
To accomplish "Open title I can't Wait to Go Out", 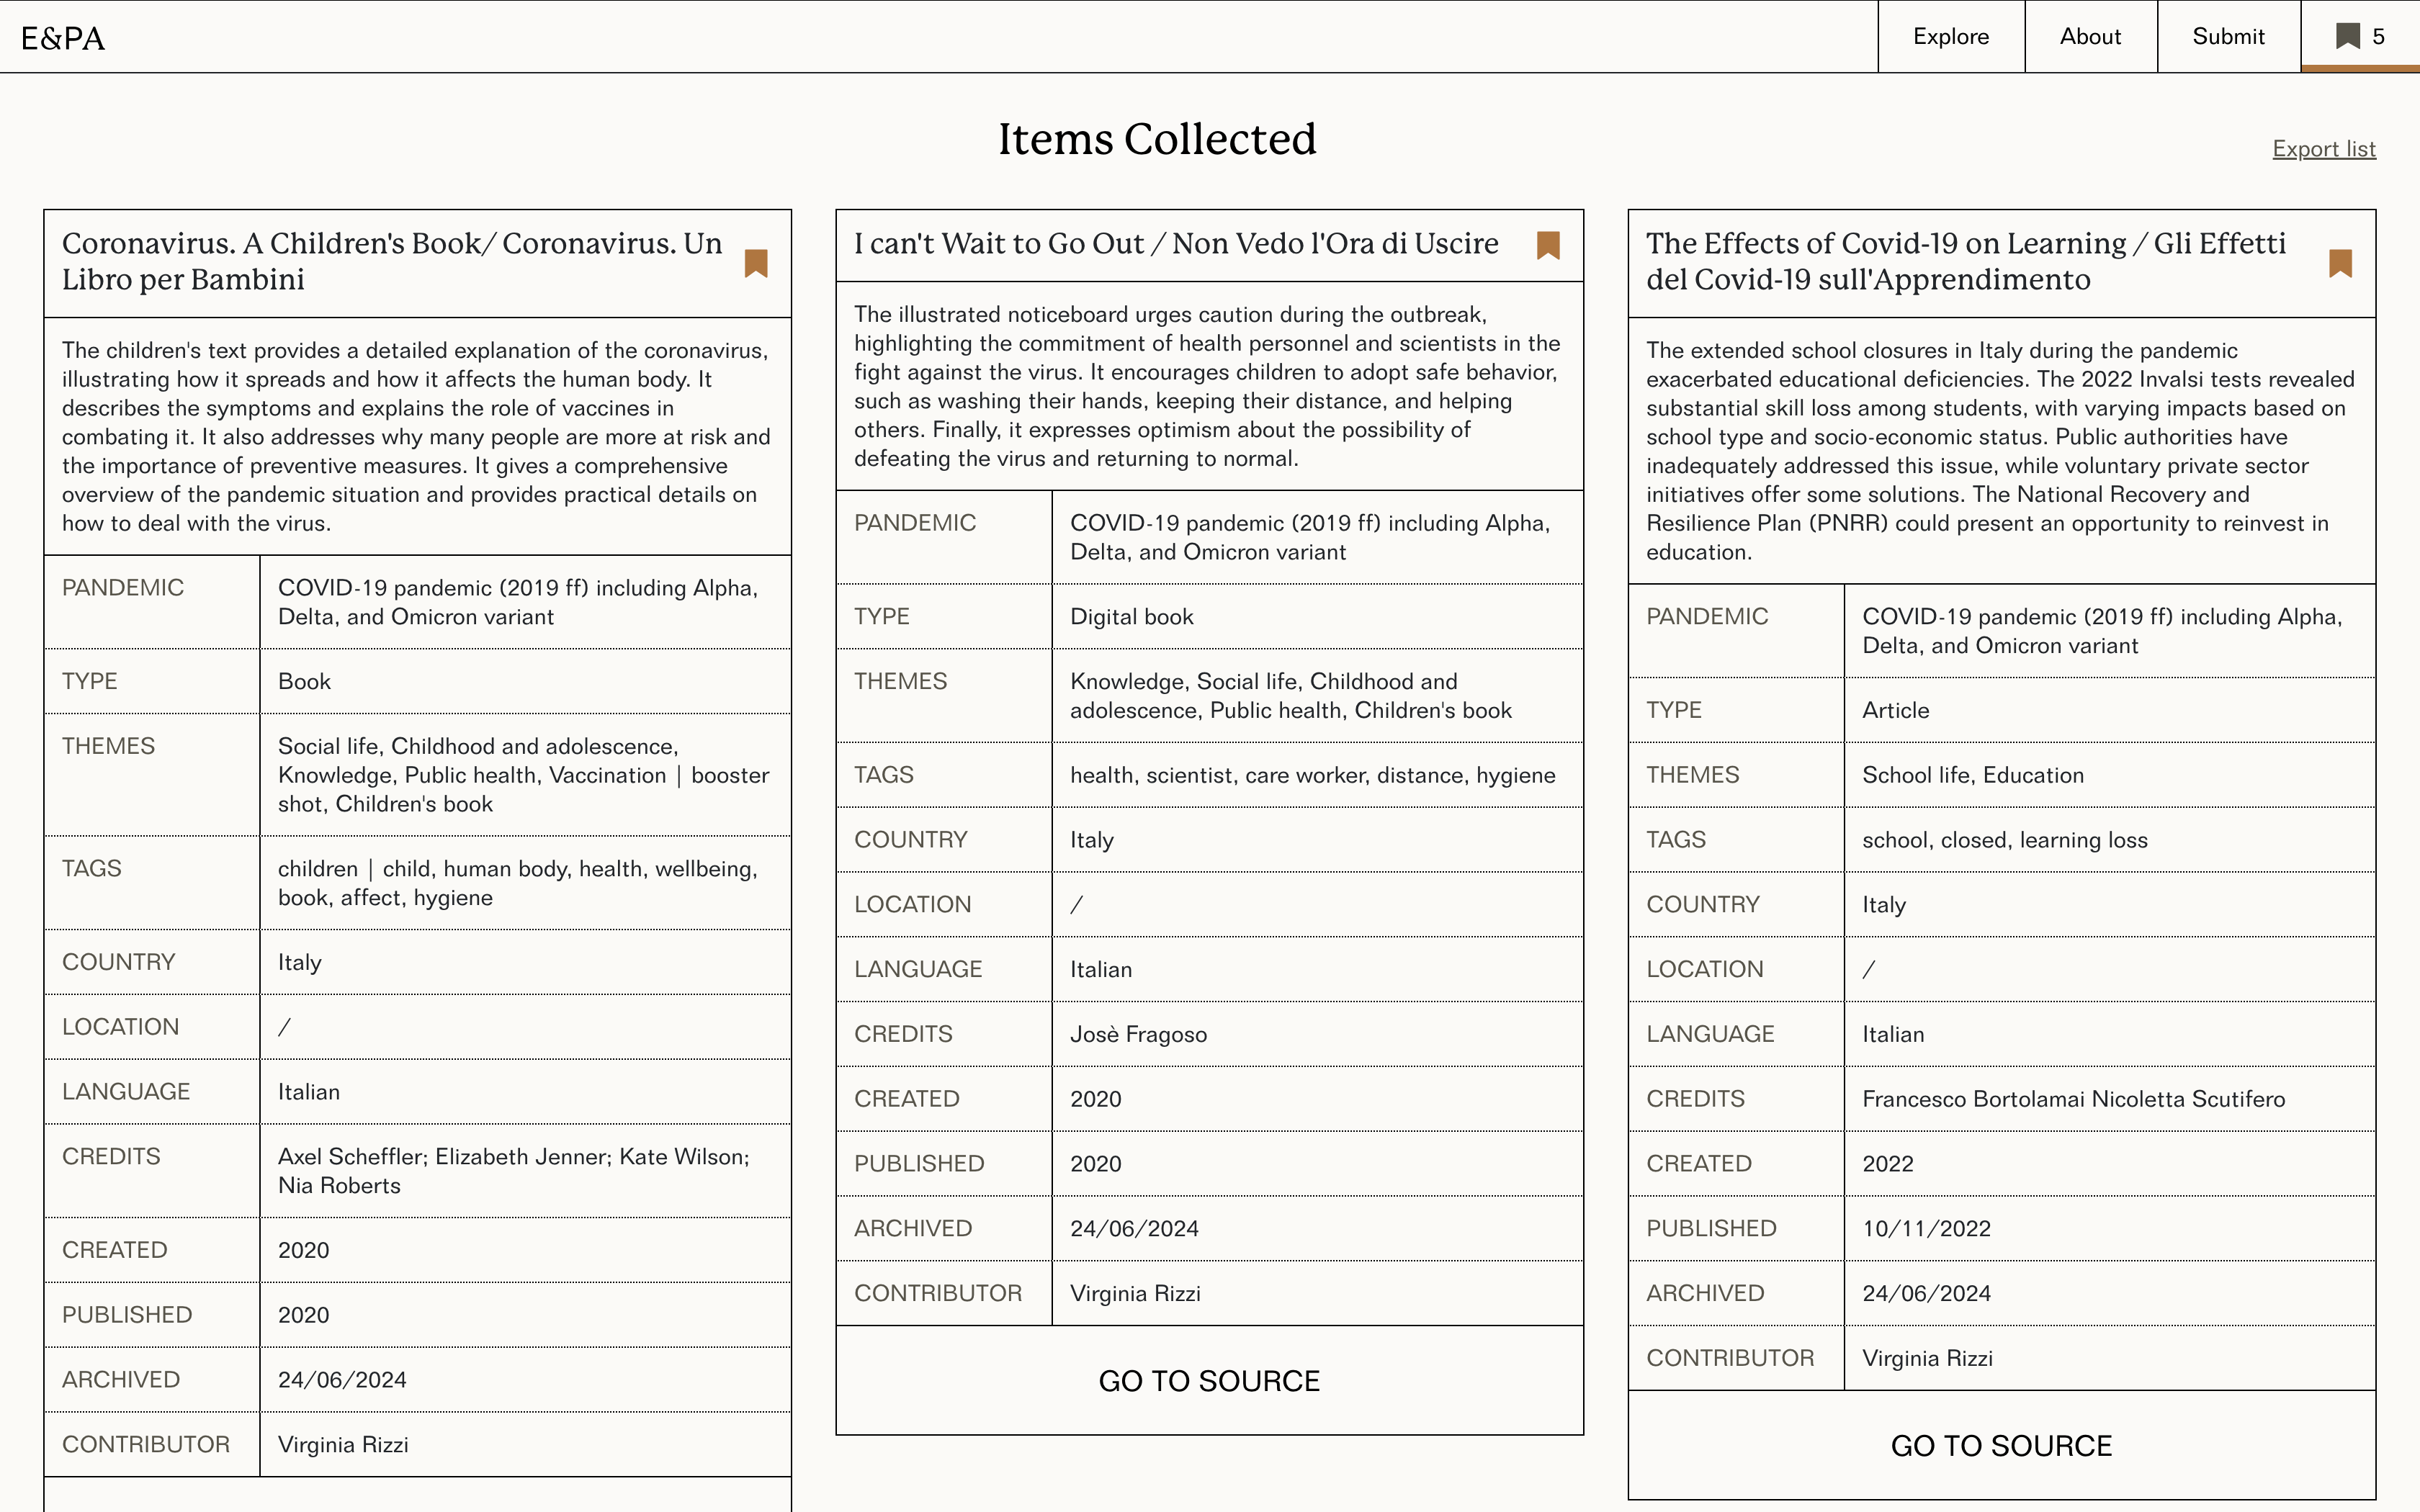I will click(x=1176, y=243).
